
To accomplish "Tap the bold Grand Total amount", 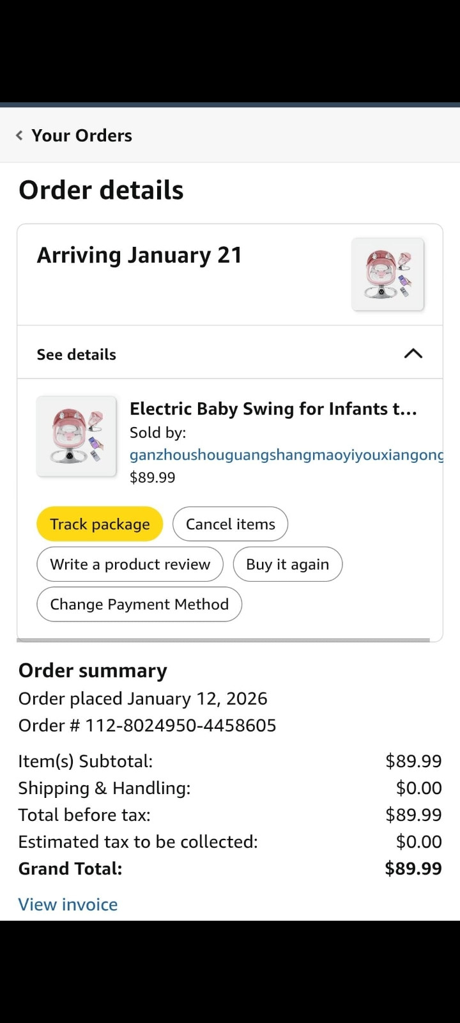I will pyautogui.click(x=413, y=869).
